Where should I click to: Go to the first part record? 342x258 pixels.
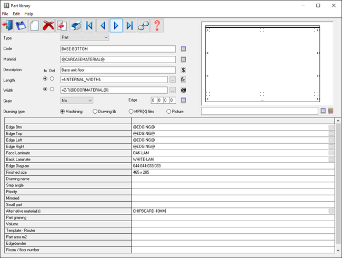[x=89, y=25]
